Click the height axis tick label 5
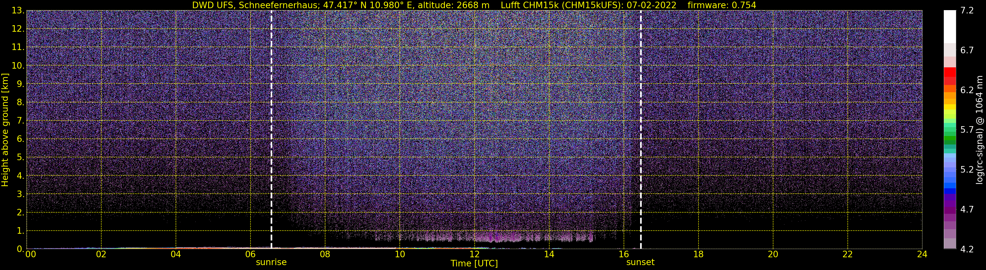The image size is (986, 270). click(20, 158)
